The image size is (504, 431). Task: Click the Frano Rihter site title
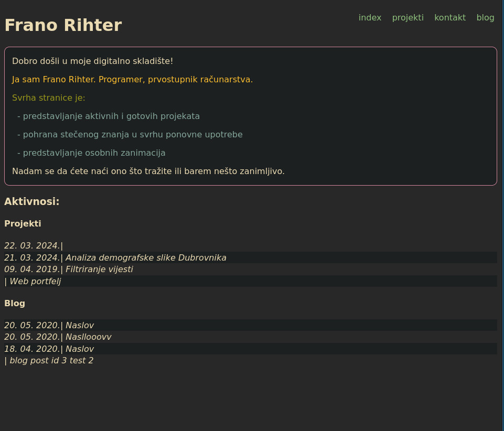pyautogui.click(x=63, y=25)
